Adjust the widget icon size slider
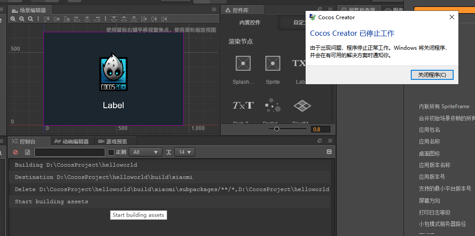This screenshot has width=475, height=236. 277,129
